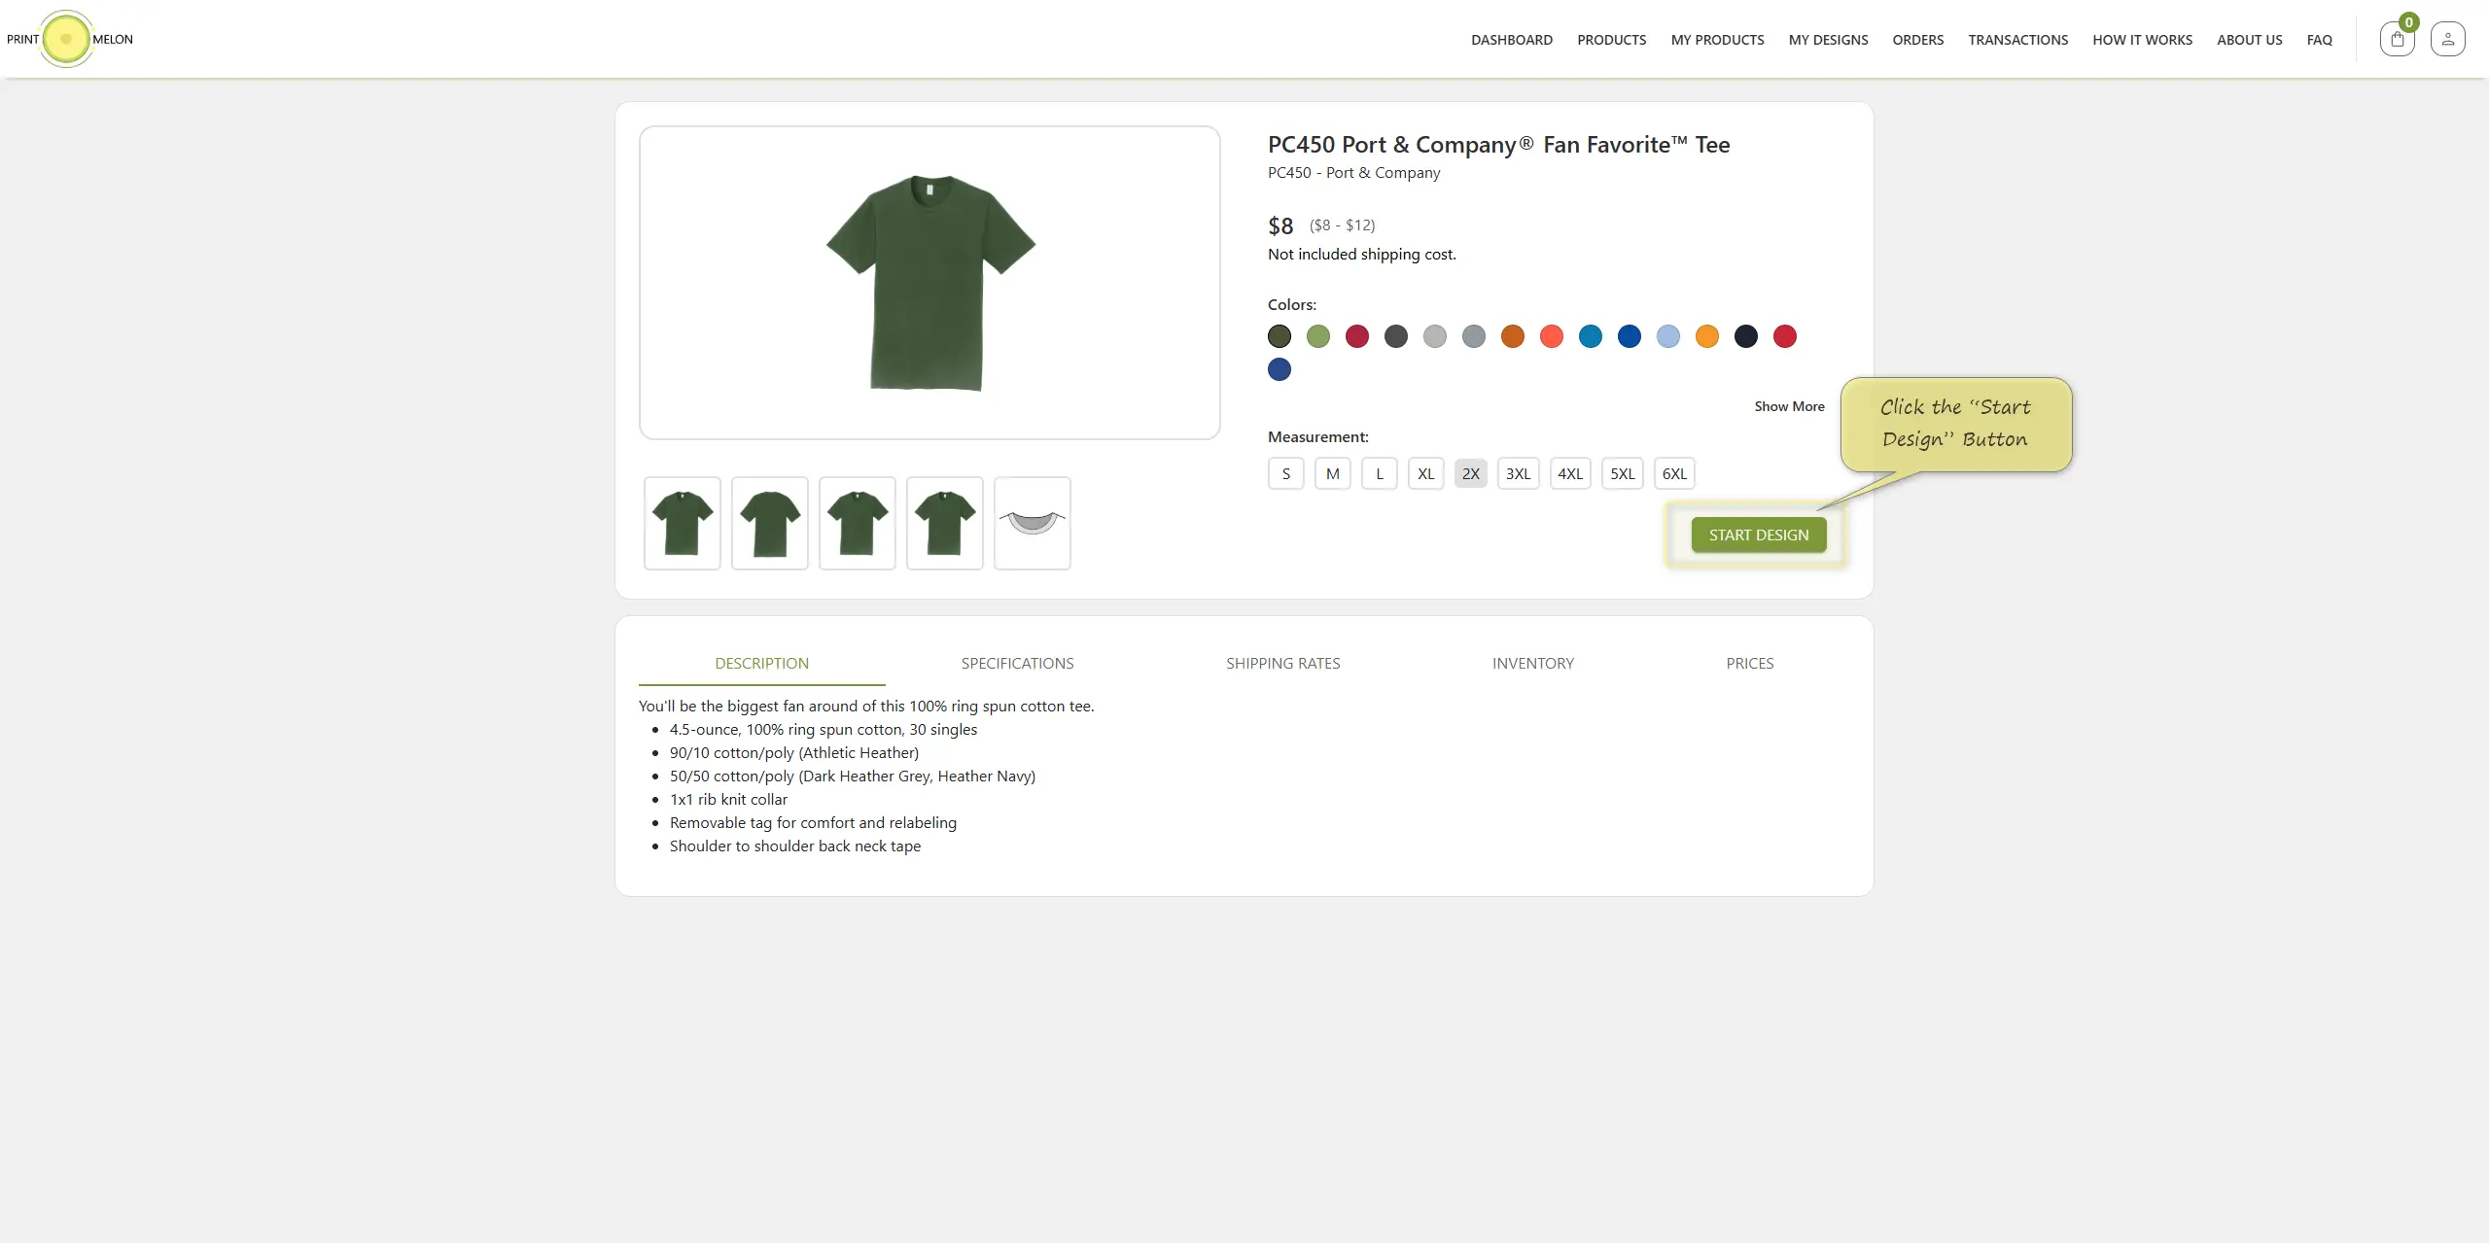
Task: Switch to the Description tab
Action: point(761,664)
